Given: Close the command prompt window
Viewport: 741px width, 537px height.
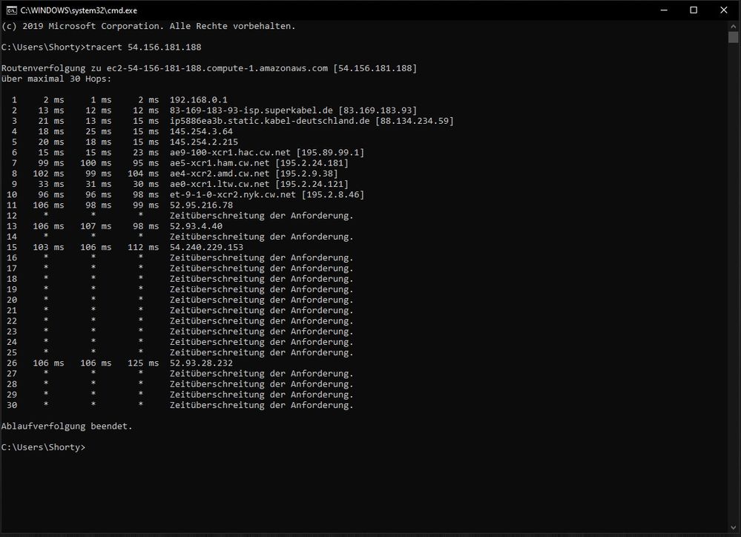Looking at the screenshot, I should point(724,10).
